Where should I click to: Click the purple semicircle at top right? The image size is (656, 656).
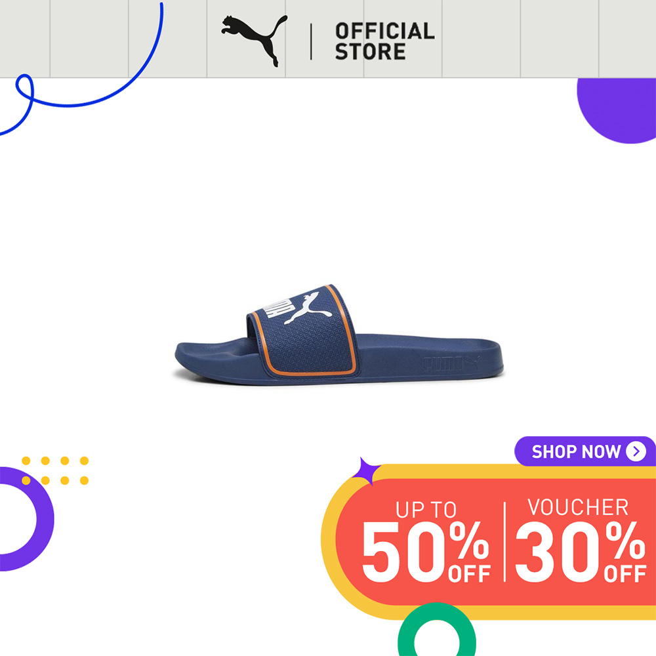(617, 110)
